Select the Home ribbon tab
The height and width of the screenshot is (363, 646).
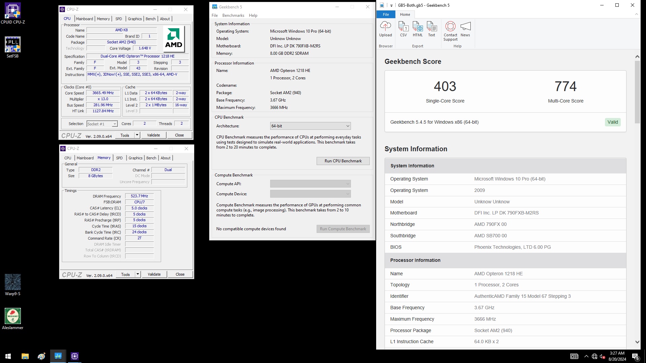click(405, 14)
